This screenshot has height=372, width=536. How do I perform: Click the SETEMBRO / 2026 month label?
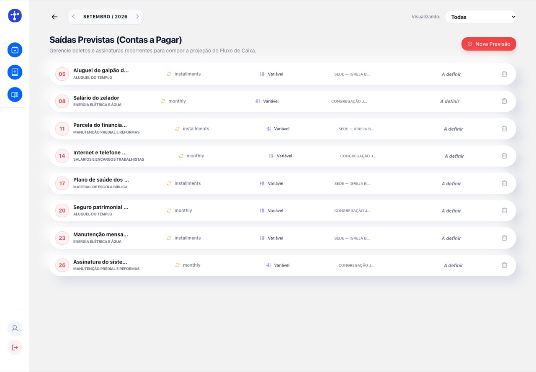(105, 17)
